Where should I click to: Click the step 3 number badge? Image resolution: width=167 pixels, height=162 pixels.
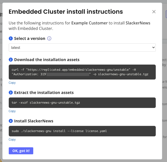(11, 93)
